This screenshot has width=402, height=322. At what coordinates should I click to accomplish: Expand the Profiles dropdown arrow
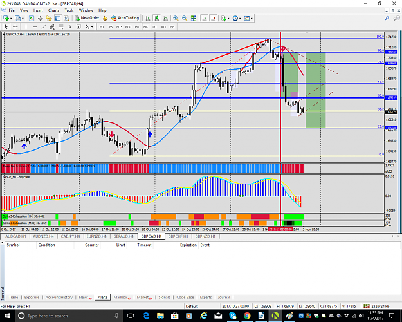point(23,19)
